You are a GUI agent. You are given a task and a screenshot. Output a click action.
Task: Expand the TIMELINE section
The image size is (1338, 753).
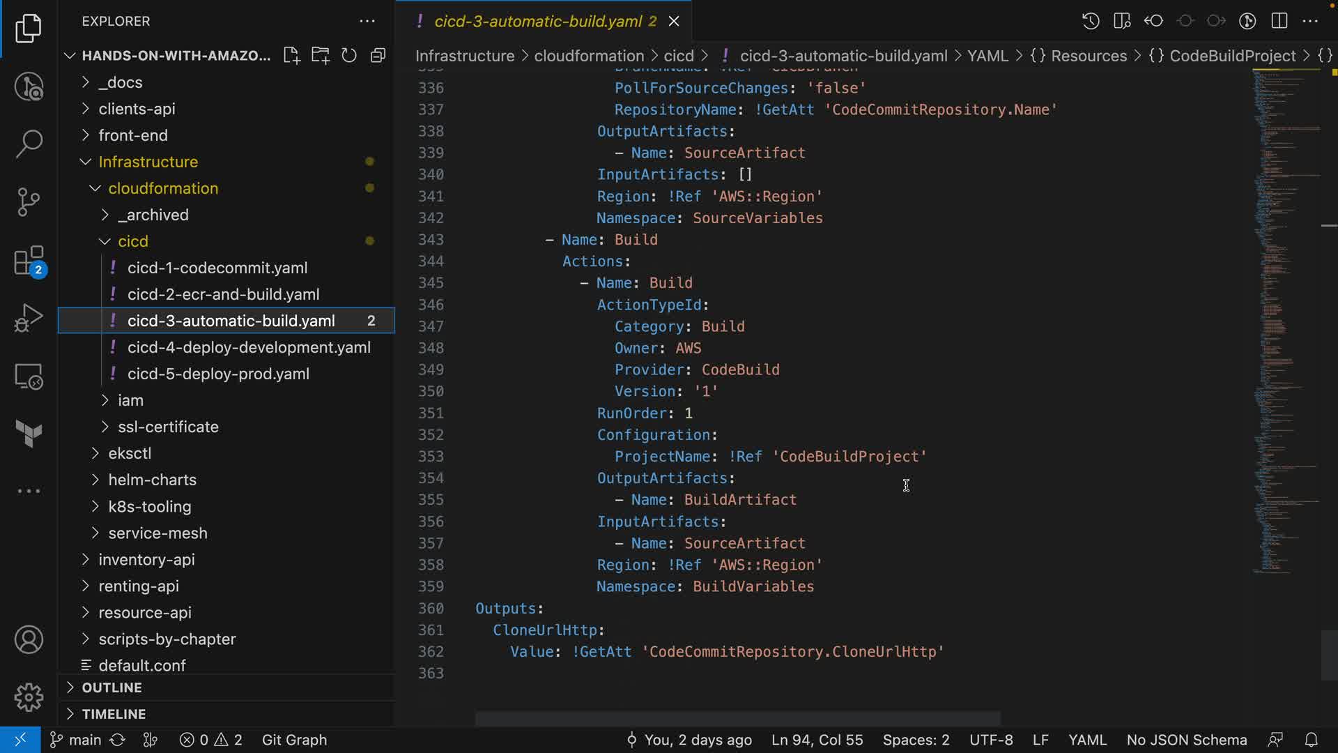(x=114, y=714)
